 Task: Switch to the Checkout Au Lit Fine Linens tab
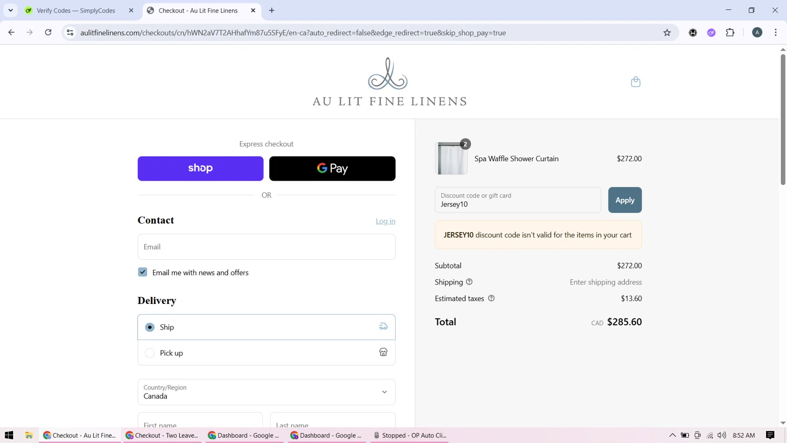click(198, 10)
